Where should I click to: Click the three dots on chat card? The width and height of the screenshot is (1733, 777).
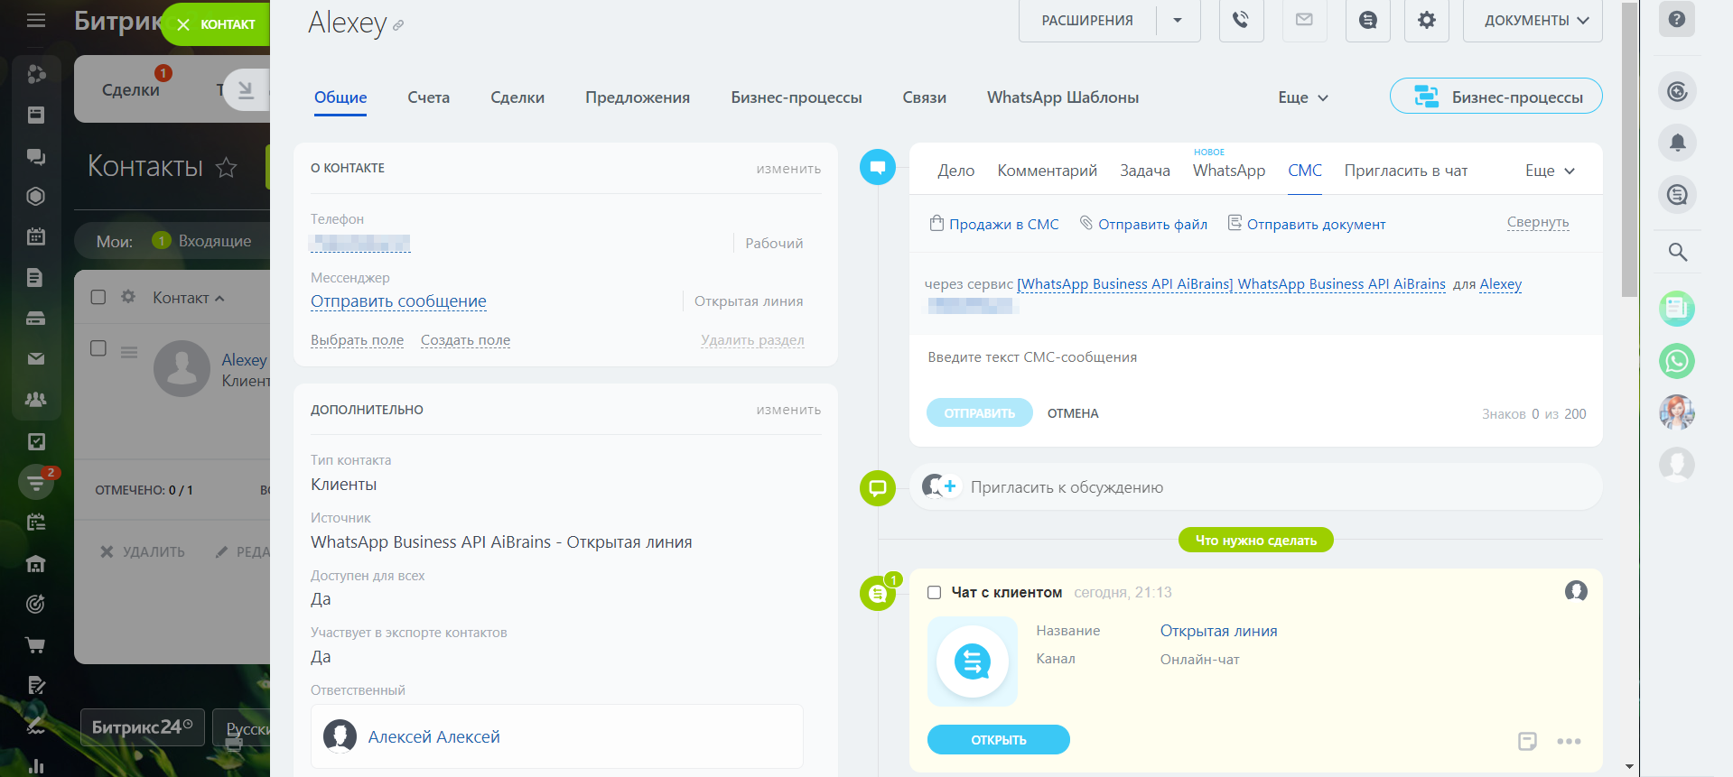[x=1569, y=741]
